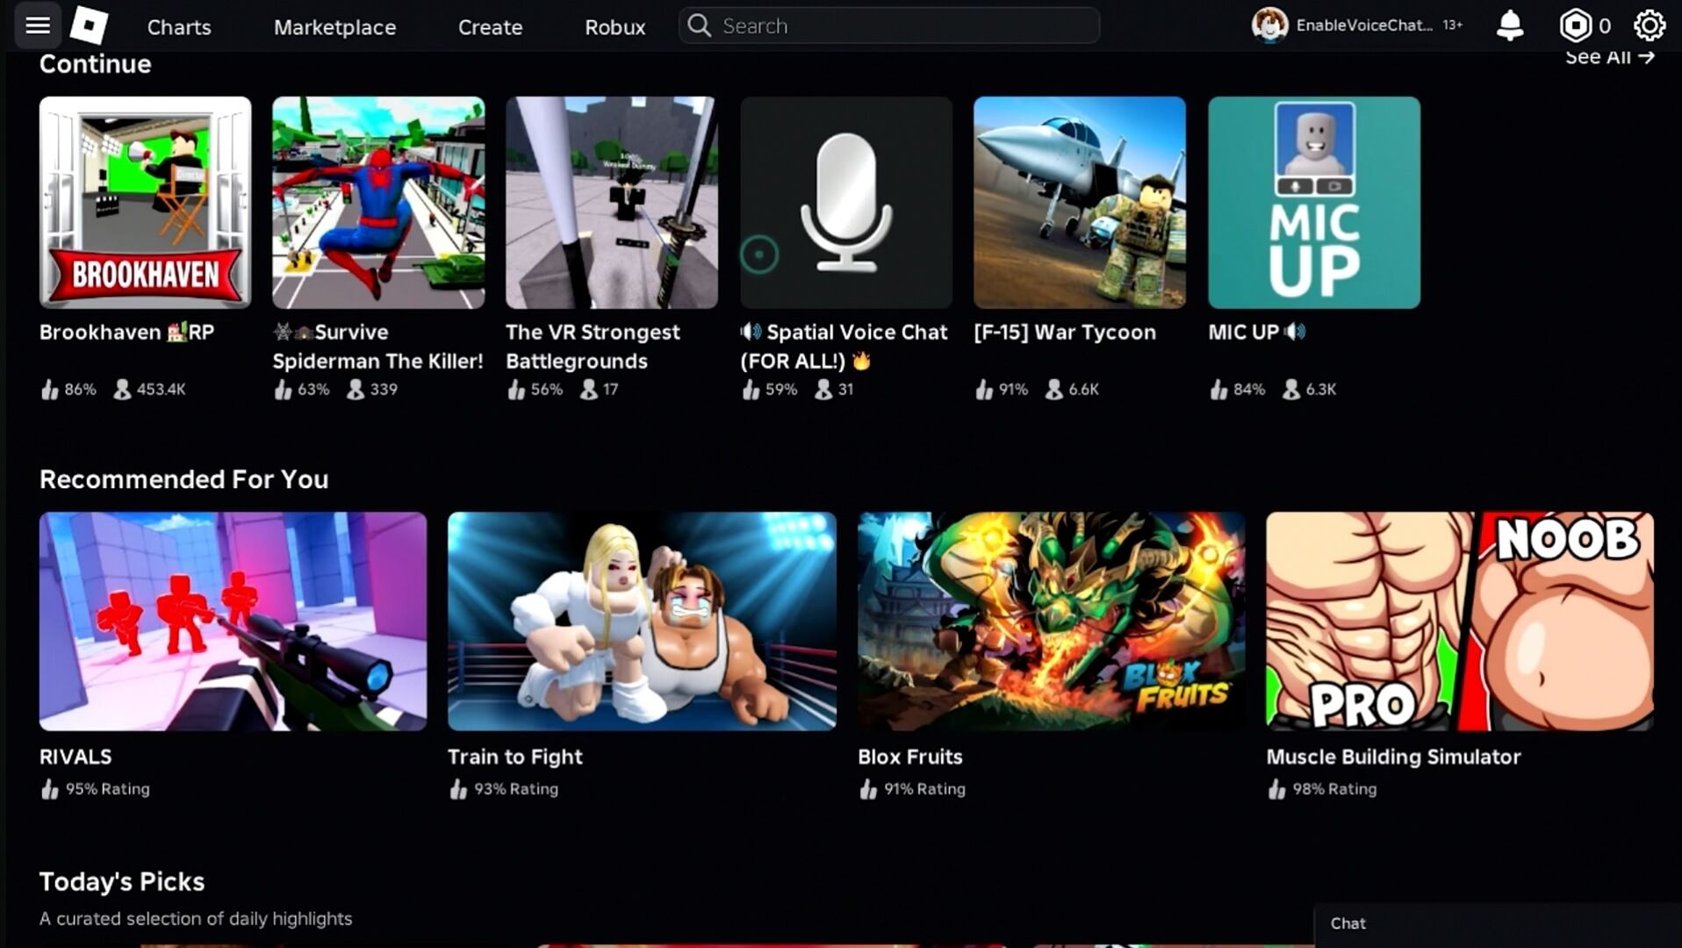Open the MIC UP game thumbnail

(x=1314, y=203)
